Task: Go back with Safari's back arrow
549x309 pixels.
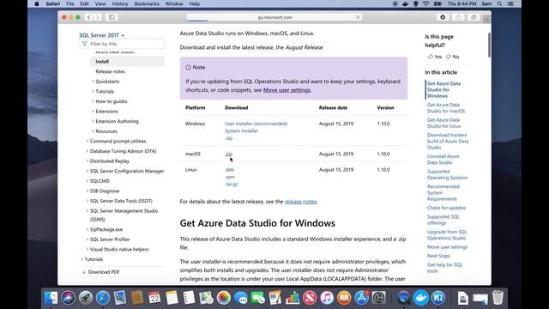Action: 88,17
